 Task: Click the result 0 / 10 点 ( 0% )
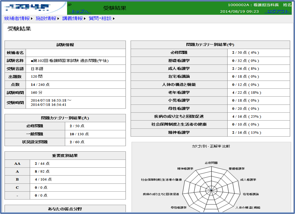coord(246,124)
